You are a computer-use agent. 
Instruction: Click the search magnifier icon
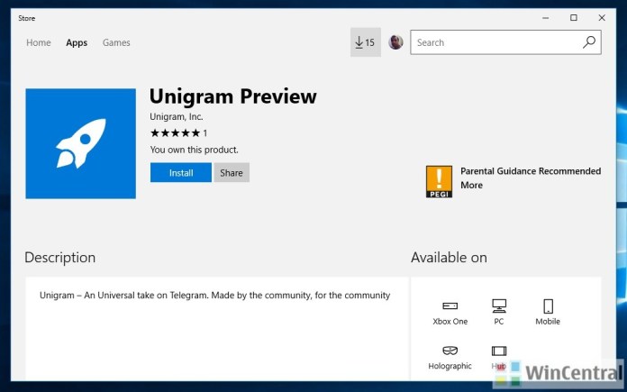[x=589, y=42]
